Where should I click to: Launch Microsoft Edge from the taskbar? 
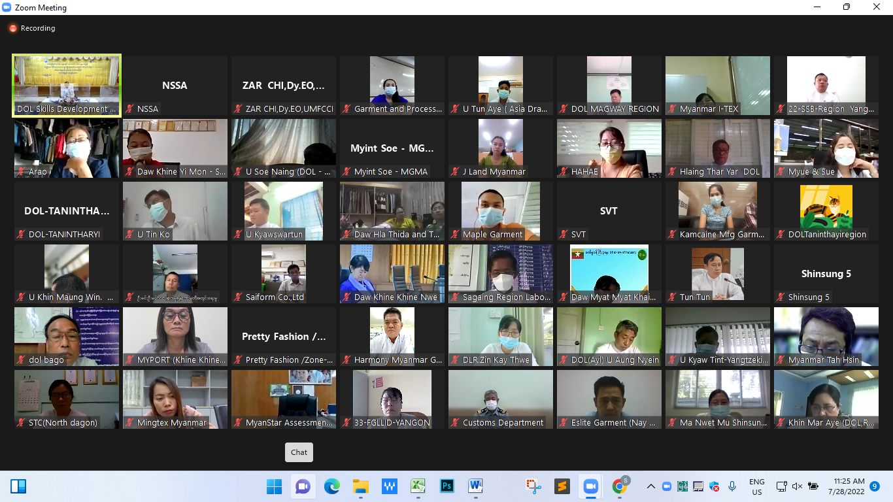tap(332, 486)
